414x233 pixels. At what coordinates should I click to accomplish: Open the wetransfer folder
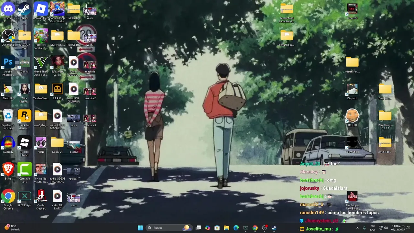pos(352,64)
